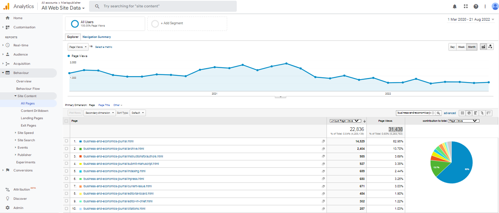Open the Secondary dimension dropdown
Image resolution: width=499 pixels, height=213 pixels.
99,113
